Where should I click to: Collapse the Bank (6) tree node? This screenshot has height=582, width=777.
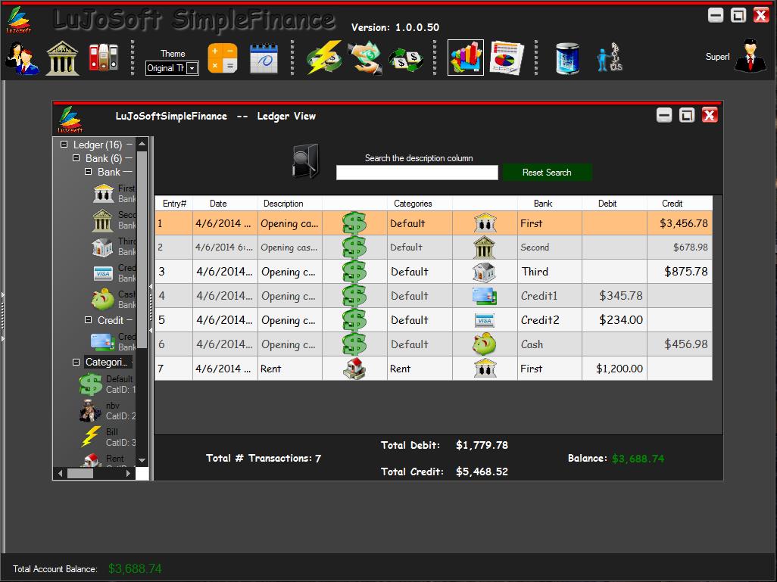[x=76, y=158]
